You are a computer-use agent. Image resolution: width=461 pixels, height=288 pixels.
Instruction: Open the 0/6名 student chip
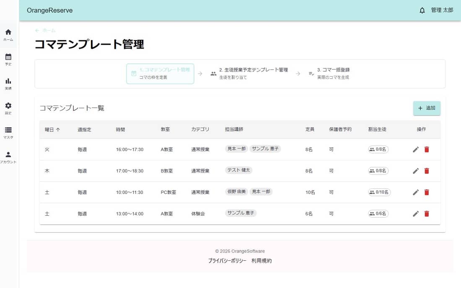tap(378, 214)
